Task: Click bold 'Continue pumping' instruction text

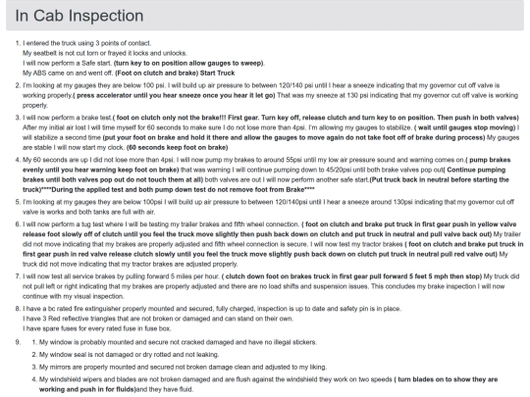Action: coord(476,170)
